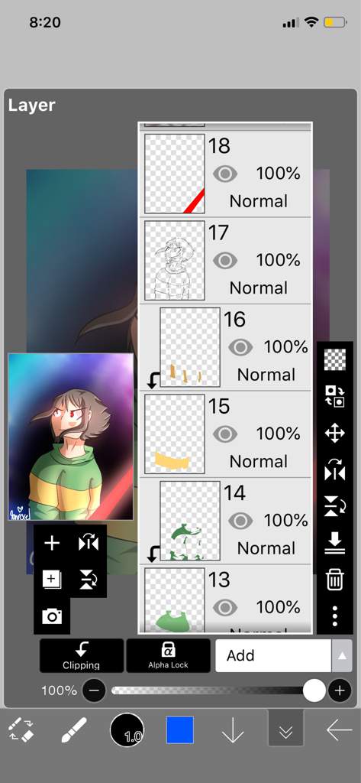Expand blend mode list with triangle arrow
This screenshot has width=361, height=783.
click(342, 655)
